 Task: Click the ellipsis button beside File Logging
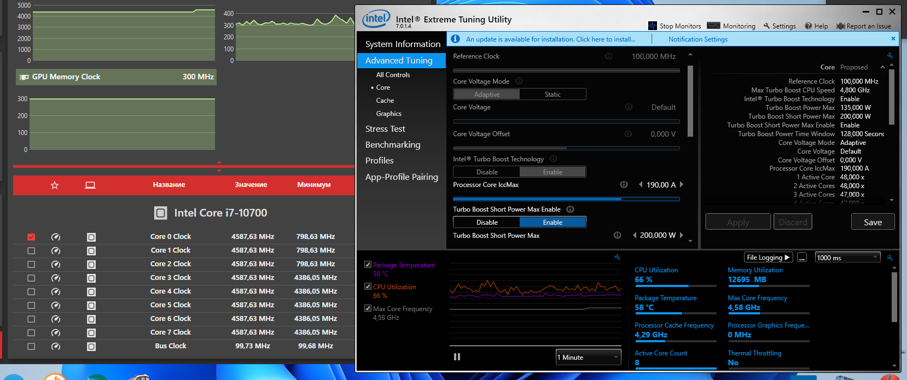pos(802,258)
